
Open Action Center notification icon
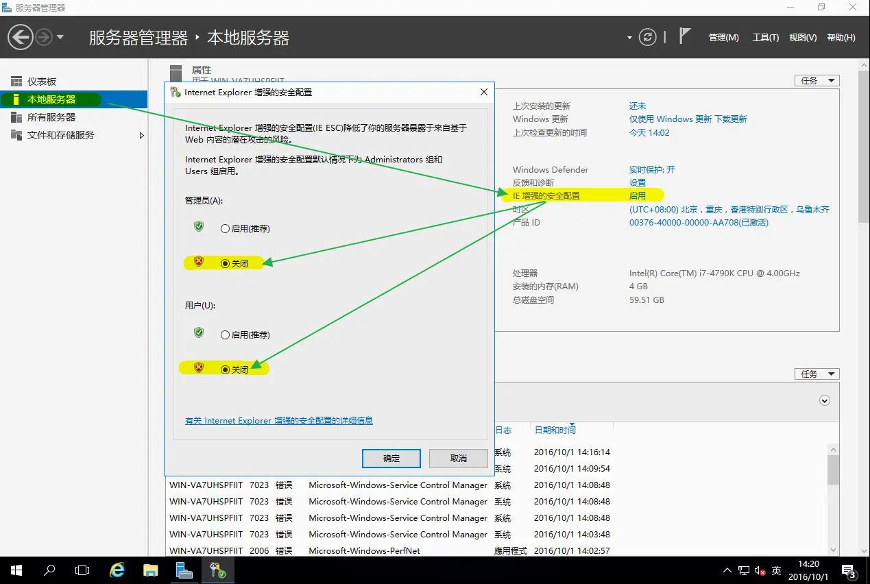[x=849, y=570]
